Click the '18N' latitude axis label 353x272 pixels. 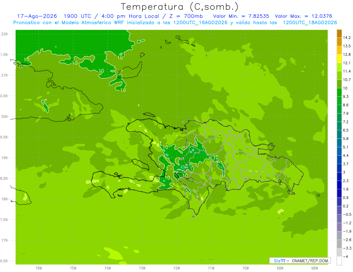[5, 199]
